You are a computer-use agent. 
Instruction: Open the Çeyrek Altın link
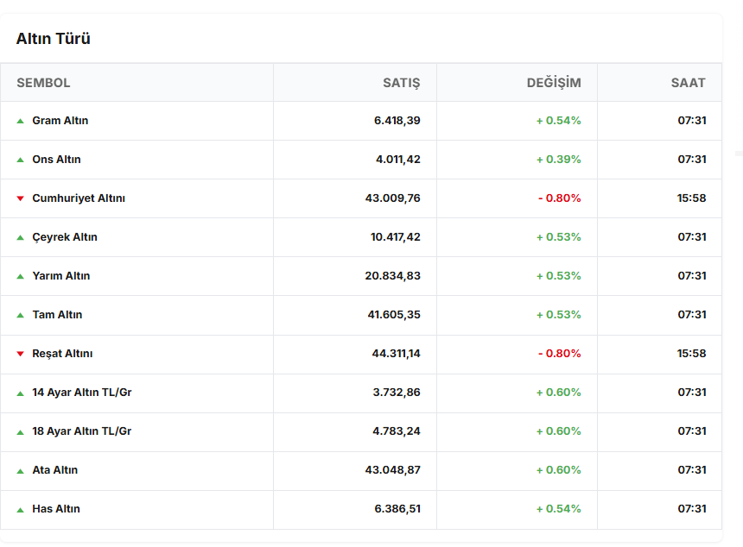coord(65,237)
